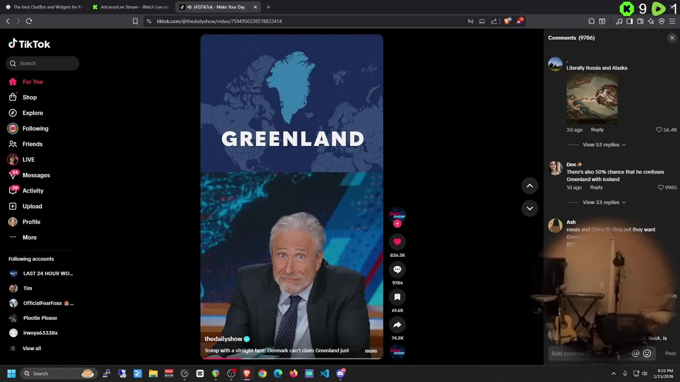Click the Post comment button

click(670, 353)
